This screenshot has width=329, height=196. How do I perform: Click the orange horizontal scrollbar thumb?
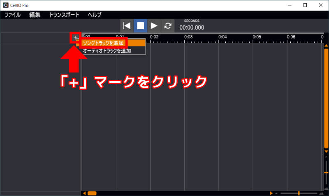click(x=92, y=193)
